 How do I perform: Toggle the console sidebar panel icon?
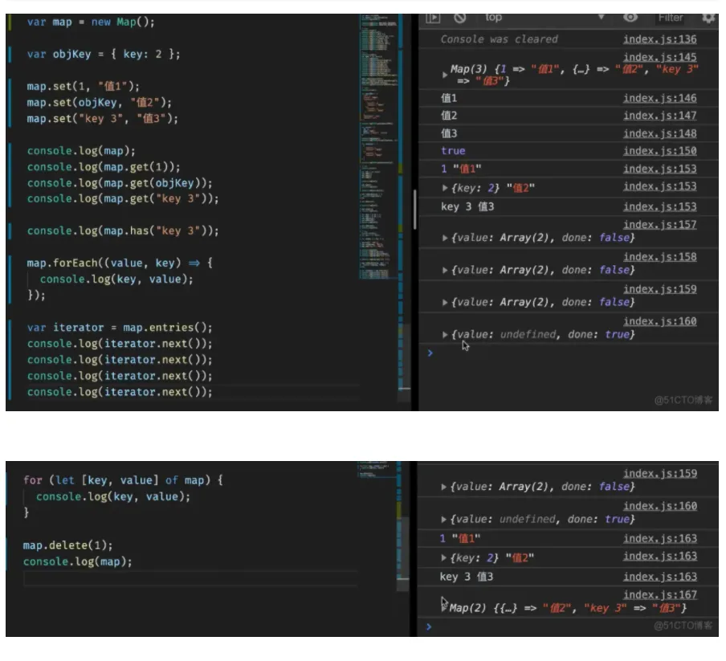(x=433, y=18)
